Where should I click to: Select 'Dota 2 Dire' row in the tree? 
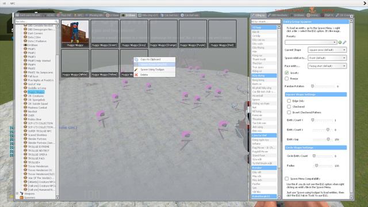tap(34, 37)
